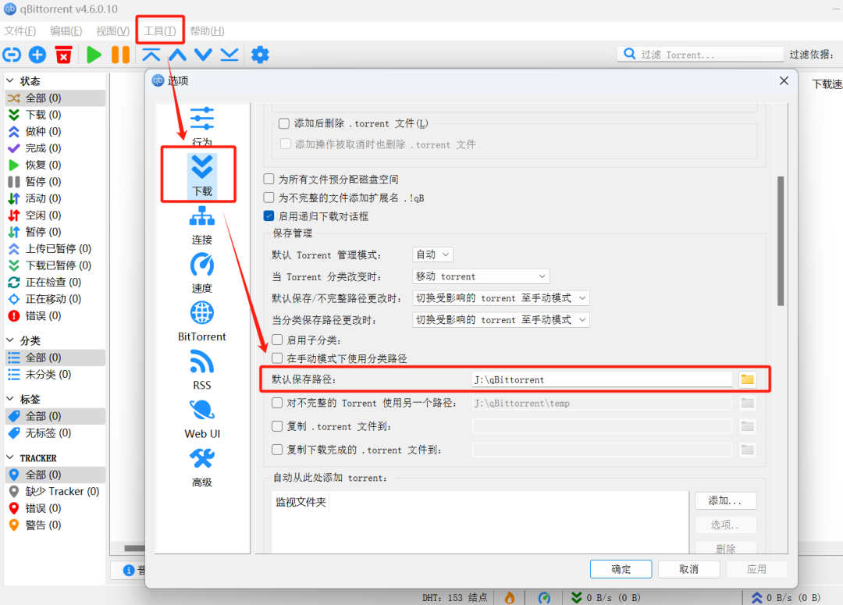Toggle 为不完整的文件添加扩展名 .!qB
This screenshot has width=843, height=605.
[x=269, y=198]
